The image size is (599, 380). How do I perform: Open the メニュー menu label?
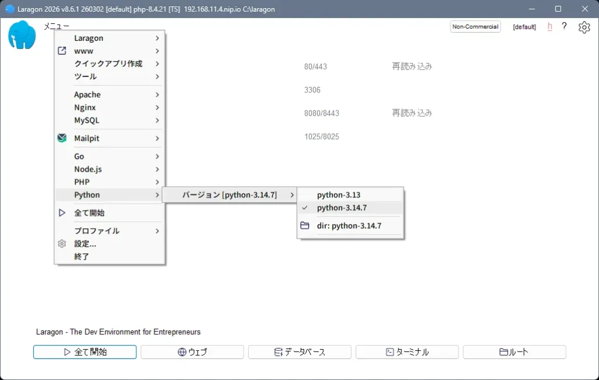[x=57, y=26]
